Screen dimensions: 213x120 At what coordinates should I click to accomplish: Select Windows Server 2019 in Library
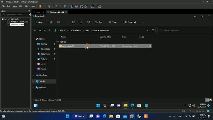pyautogui.click(x=19, y=22)
